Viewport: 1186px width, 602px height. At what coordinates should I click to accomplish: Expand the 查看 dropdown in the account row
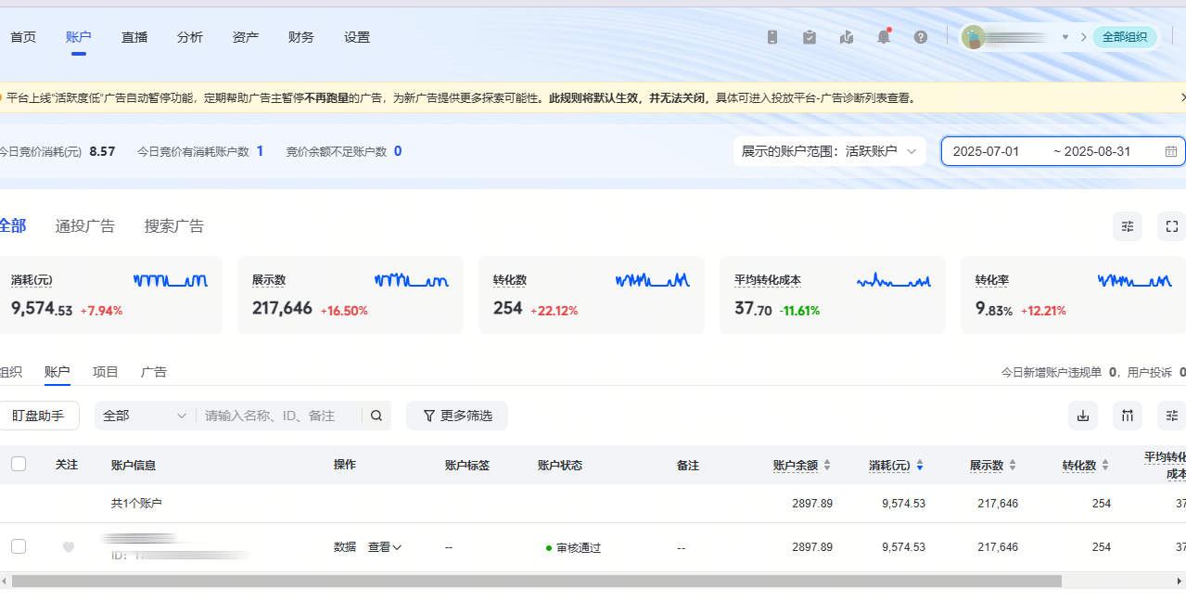click(x=385, y=547)
